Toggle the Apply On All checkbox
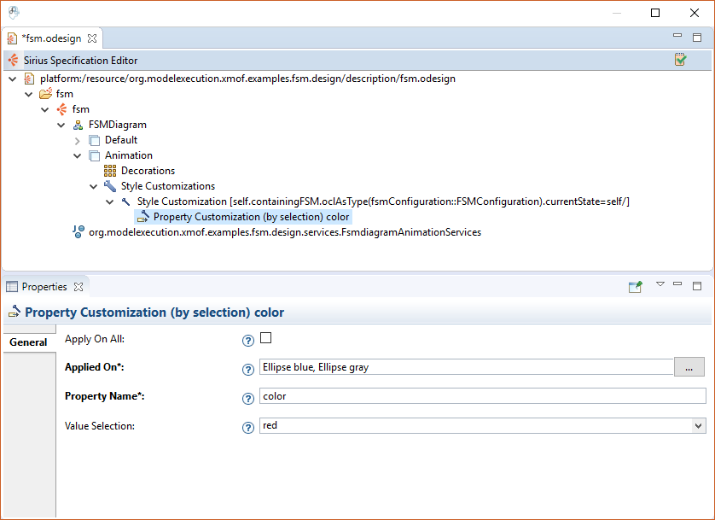Screen dimensions: 715x520 [x=266, y=337]
